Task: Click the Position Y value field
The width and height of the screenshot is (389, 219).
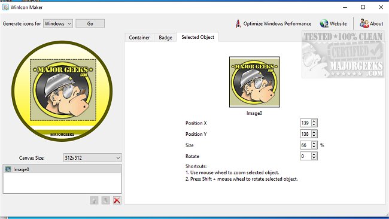Action: [x=305, y=134]
